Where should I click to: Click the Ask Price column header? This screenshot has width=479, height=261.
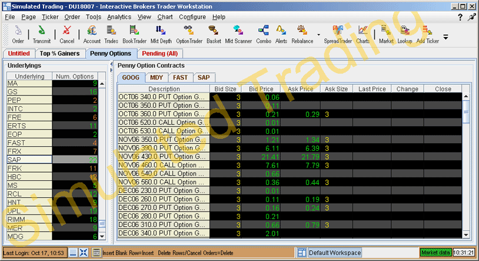coord(300,89)
